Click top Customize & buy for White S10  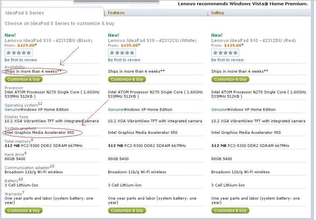point(127,79)
